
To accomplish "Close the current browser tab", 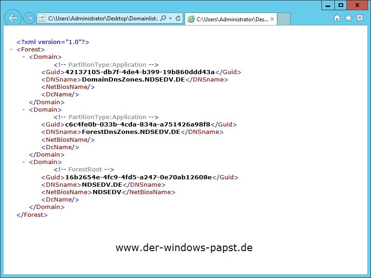I will [272, 19].
